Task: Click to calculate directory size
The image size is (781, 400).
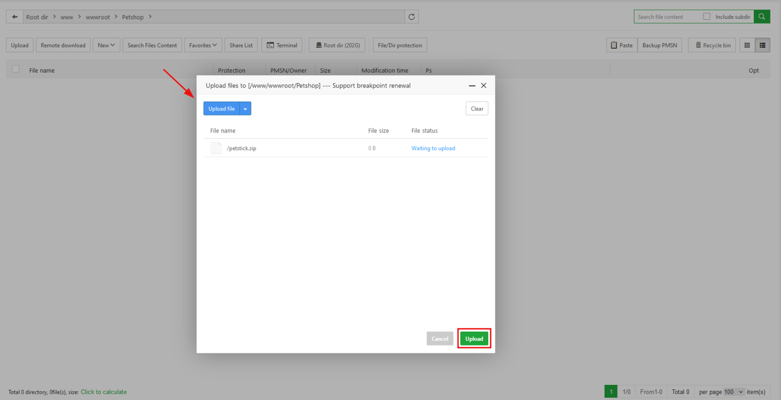Action: 103,392
